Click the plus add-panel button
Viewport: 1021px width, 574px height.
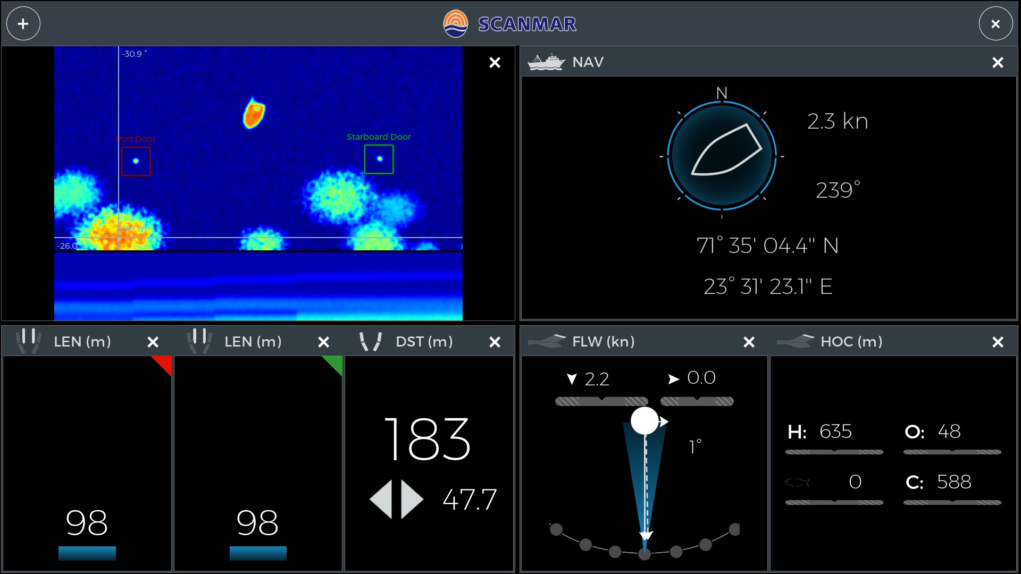click(x=23, y=24)
